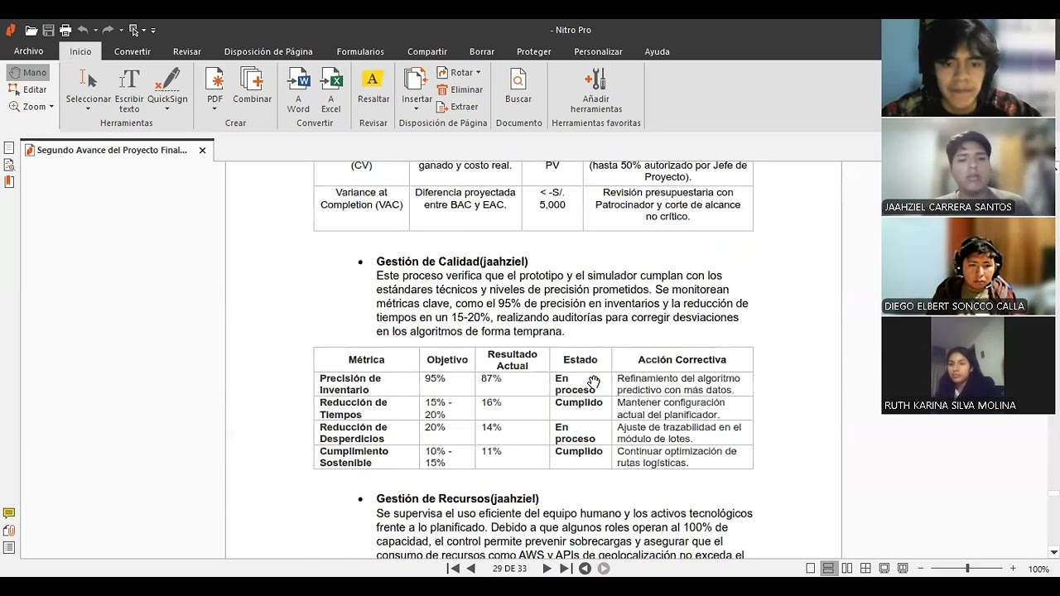Open the pages panel icon in left sidebar
1060x596 pixels.
tap(9, 148)
